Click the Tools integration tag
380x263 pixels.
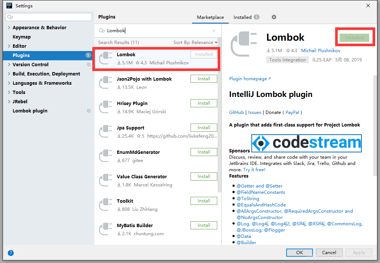pos(287,60)
